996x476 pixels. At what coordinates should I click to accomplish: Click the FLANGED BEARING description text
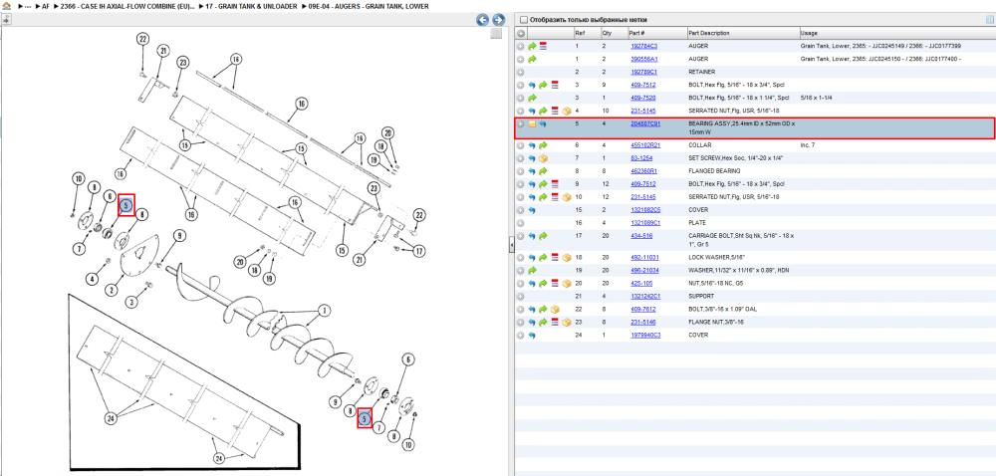click(713, 170)
